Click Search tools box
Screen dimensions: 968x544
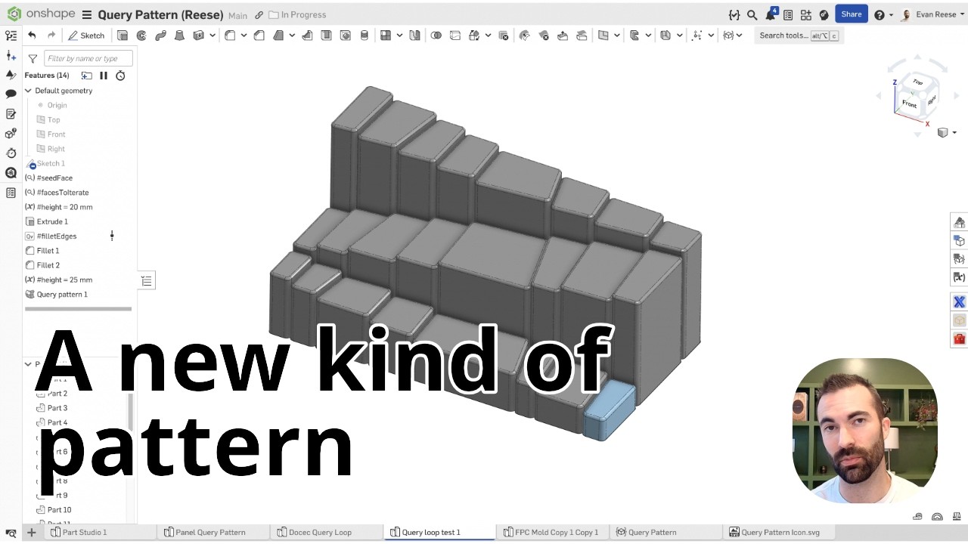click(x=798, y=36)
